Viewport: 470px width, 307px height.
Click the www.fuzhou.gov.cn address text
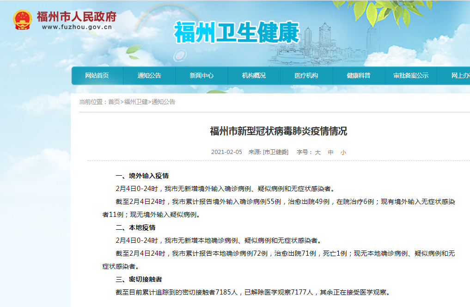click(77, 27)
